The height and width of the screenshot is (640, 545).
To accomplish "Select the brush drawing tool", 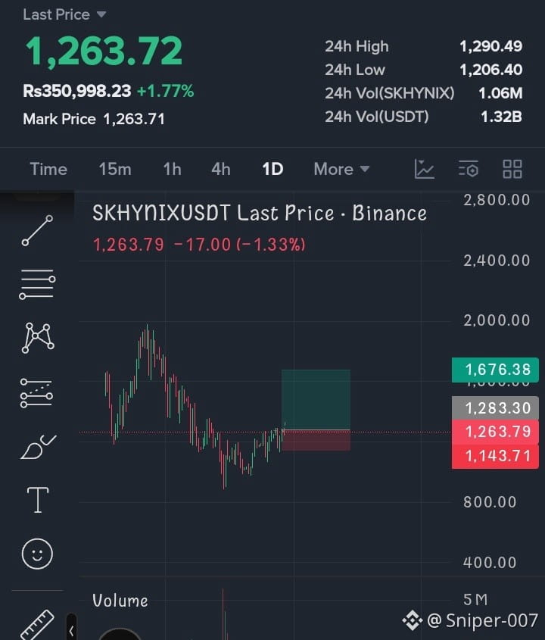I will 38,447.
